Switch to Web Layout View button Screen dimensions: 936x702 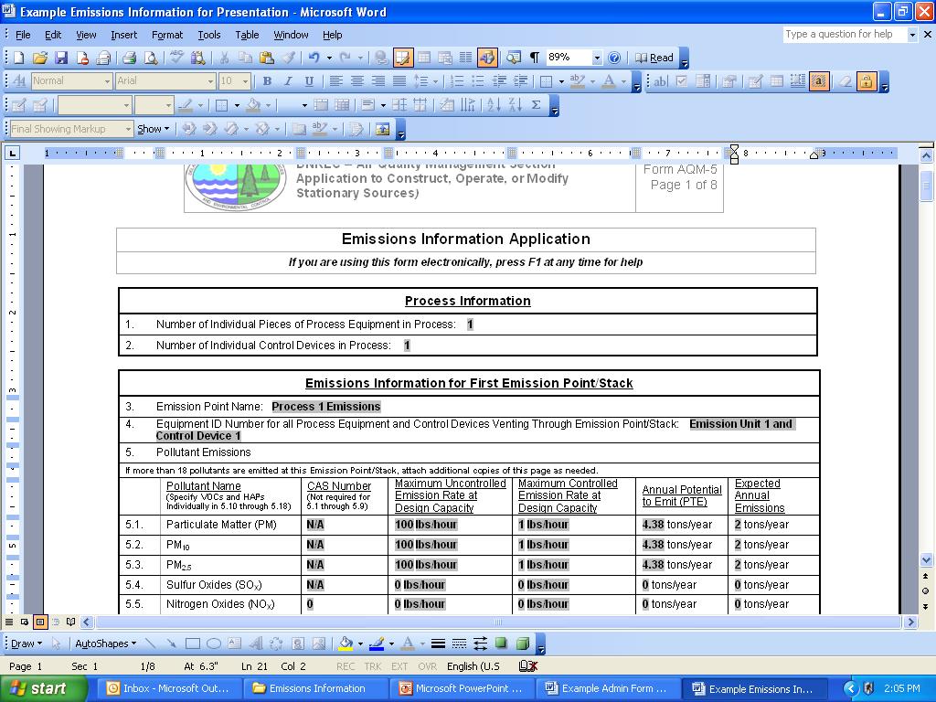click(x=25, y=622)
